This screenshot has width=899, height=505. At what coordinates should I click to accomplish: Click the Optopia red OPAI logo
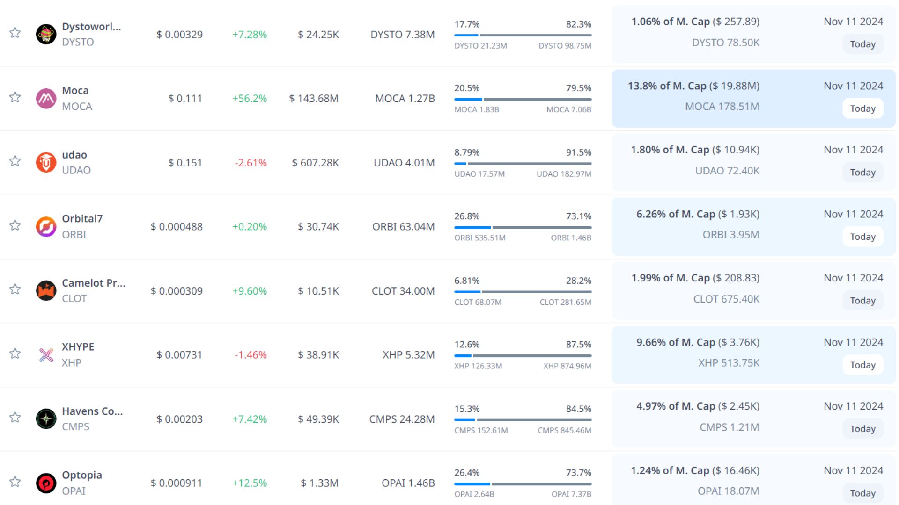coord(46,483)
